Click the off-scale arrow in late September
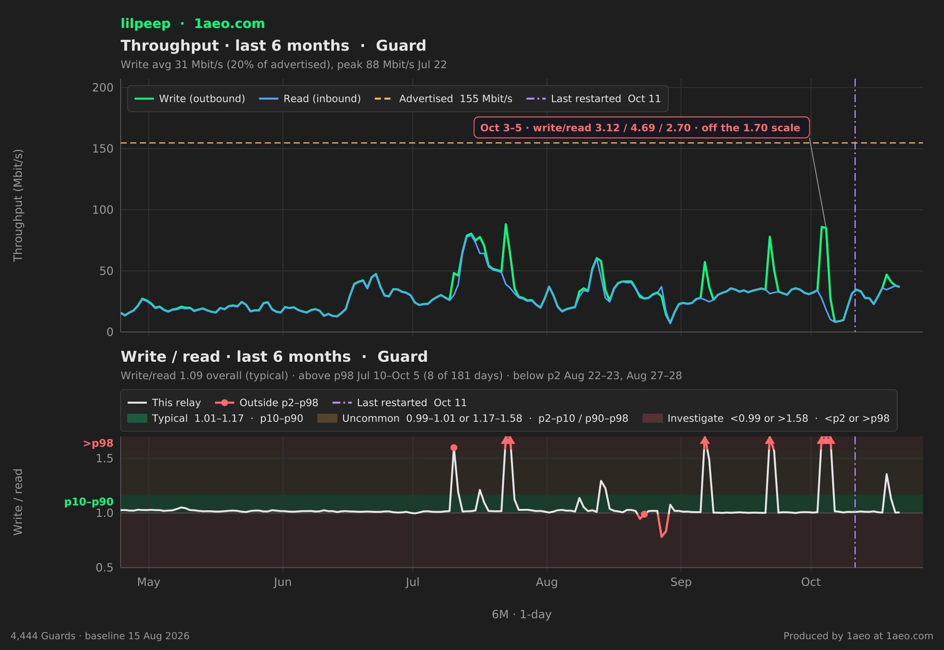 pyautogui.click(x=770, y=440)
